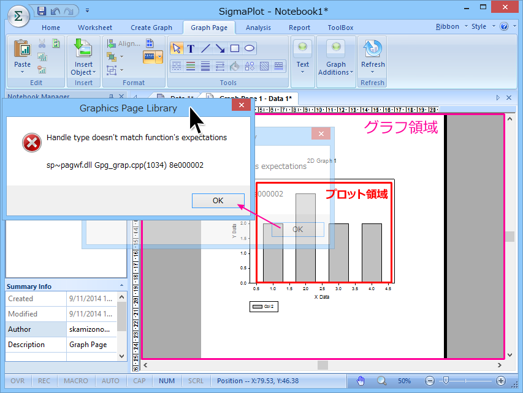Click the overlapping squares icon below Align
523x393 pixels.
(112, 57)
